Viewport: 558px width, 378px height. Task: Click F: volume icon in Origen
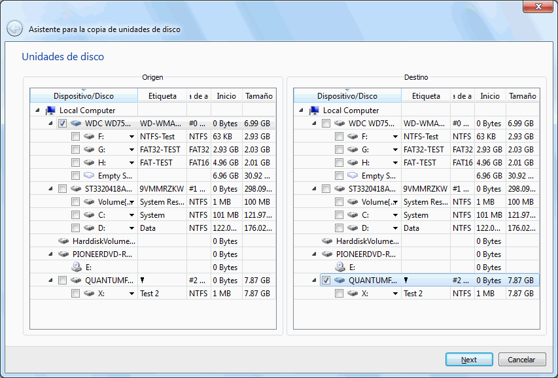click(89, 136)
